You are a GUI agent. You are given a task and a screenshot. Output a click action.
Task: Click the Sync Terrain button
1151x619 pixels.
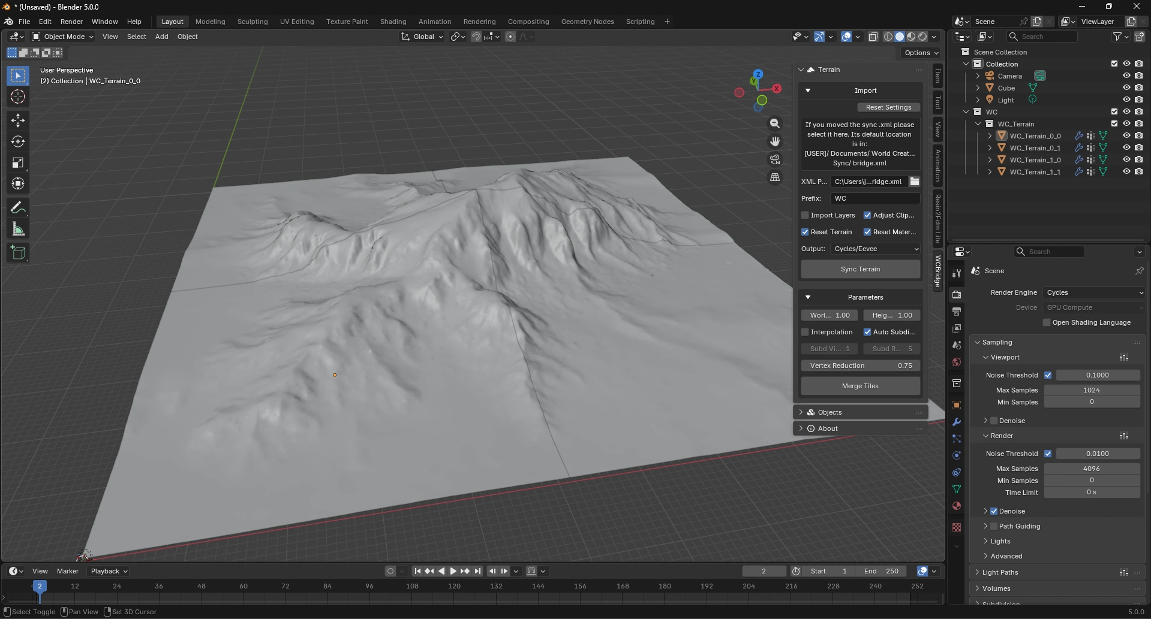coord(860,269)
